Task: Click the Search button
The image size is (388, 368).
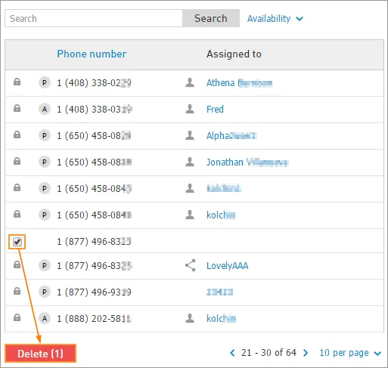Action: coord(211,18)
